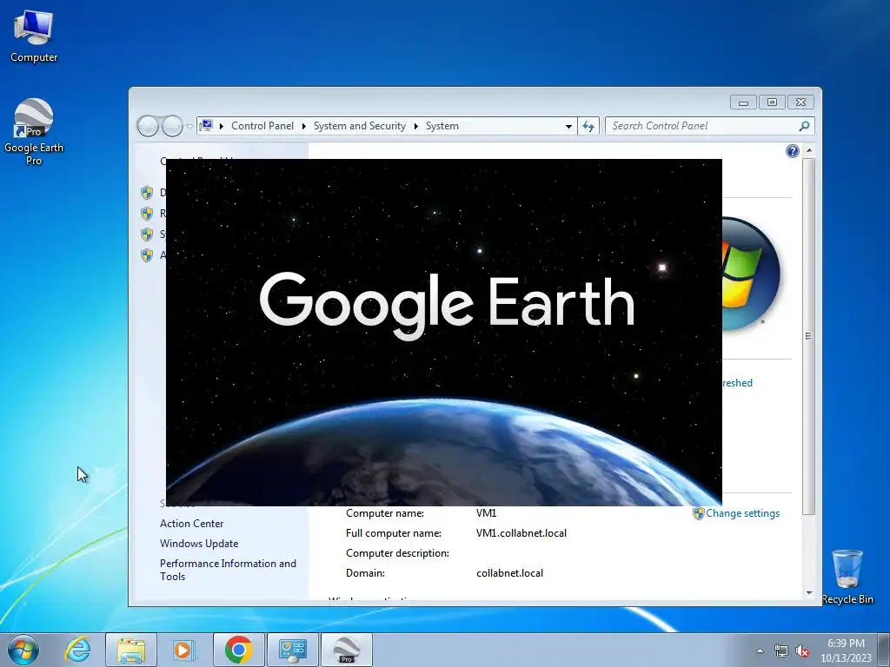Launch Internet Explorer from taskbar
The width and height of the screenshot is (890, 667).
click(x=77, y=650)
